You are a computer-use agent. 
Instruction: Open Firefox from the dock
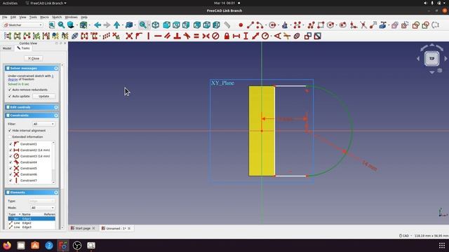(7, 246)
